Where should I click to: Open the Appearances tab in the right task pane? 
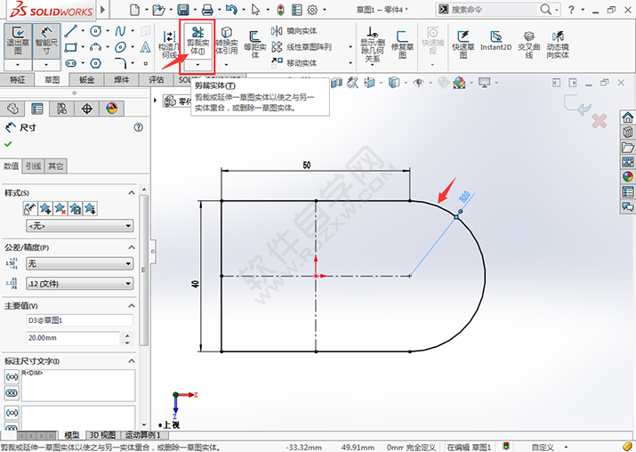pos(628,176)
